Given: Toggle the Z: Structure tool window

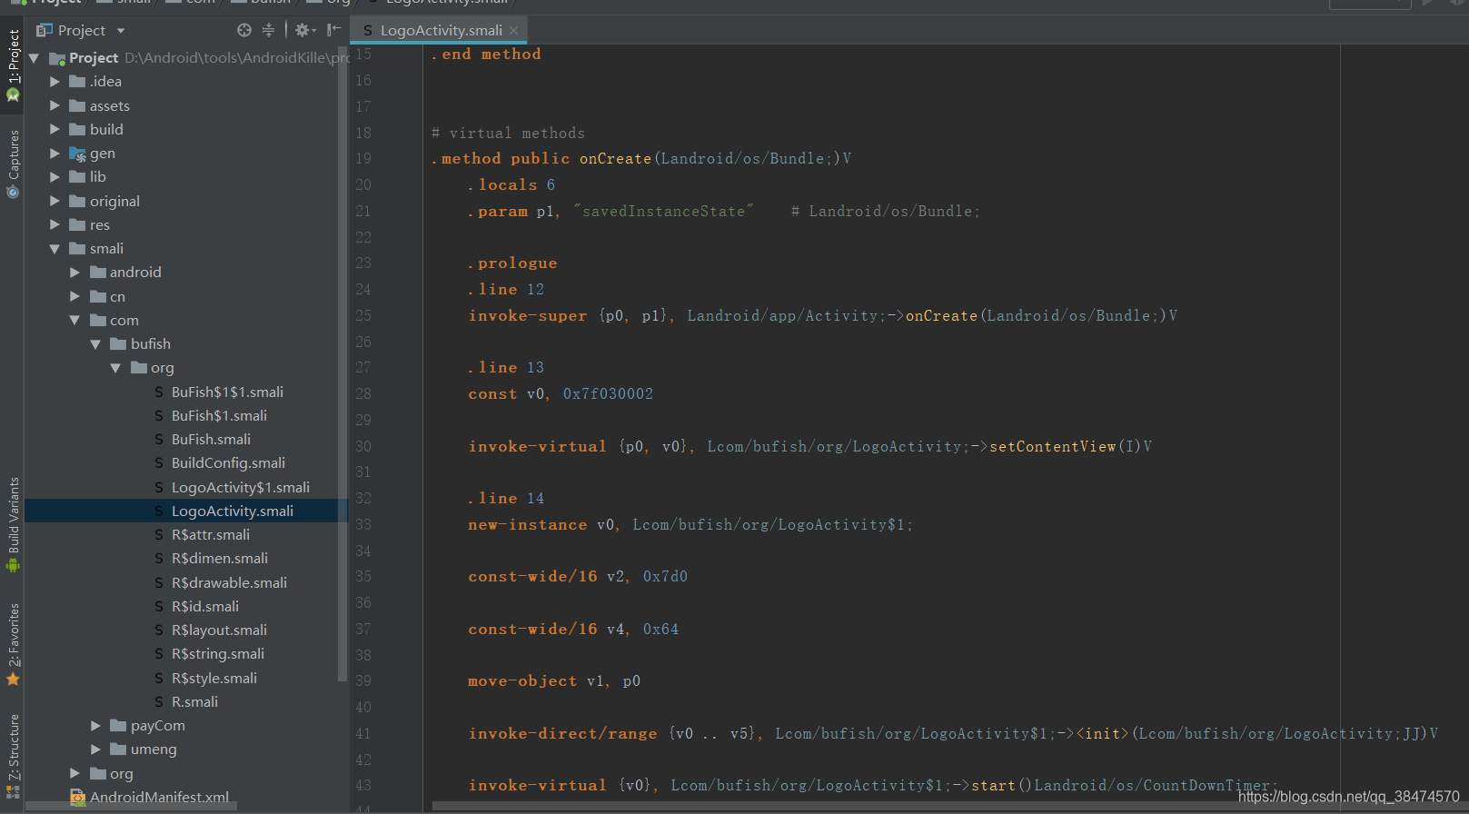Looking at the screenshot, I should tap(13, 756).
